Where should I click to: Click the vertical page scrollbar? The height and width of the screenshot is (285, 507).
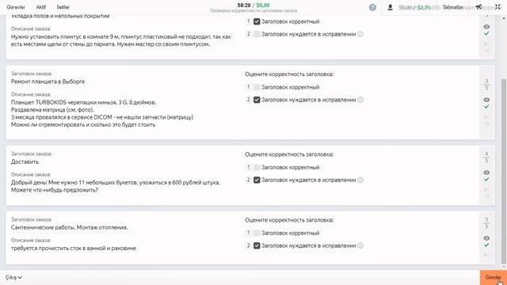[x=504, y=171]
